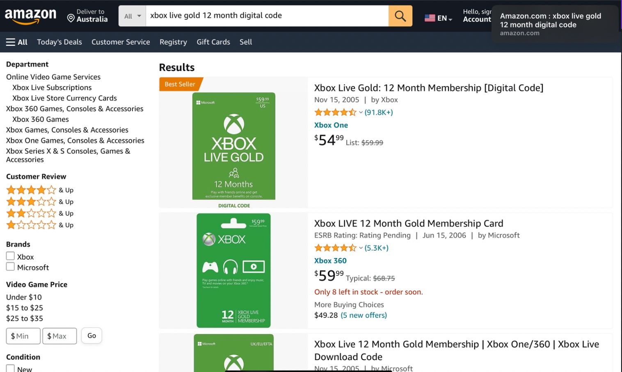Screen dimensions: 622x372
Task: Check the Microsoft brand checkbox
Action: (10, 266)
